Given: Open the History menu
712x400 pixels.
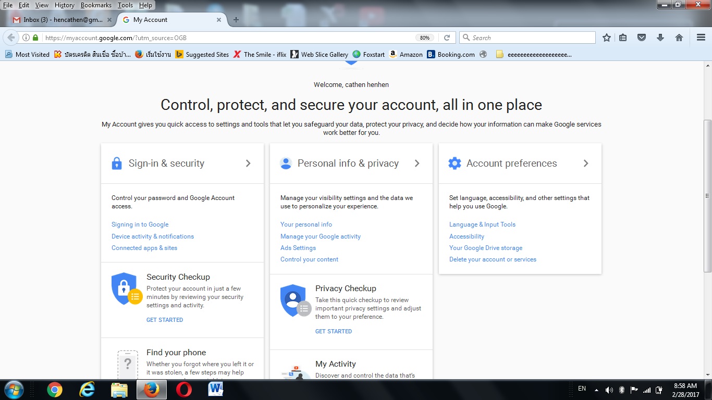Looking at the screenshot, I should (x=65, y=5).
